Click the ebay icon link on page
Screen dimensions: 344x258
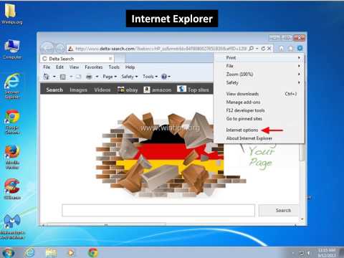tap(128, 90)
